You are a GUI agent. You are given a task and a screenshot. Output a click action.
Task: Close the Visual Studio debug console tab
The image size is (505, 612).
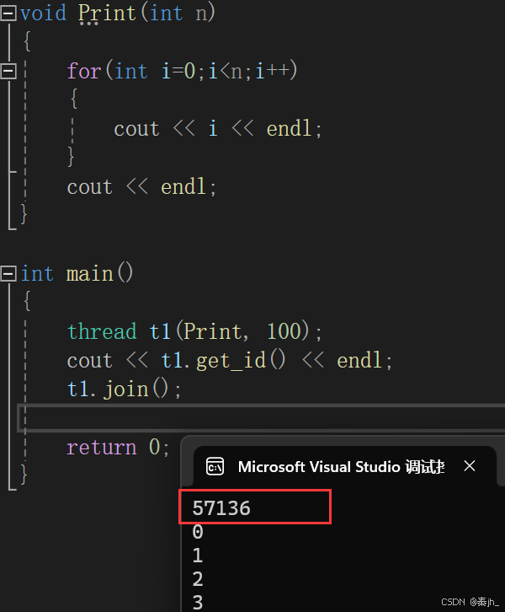[x=470, y=465]
